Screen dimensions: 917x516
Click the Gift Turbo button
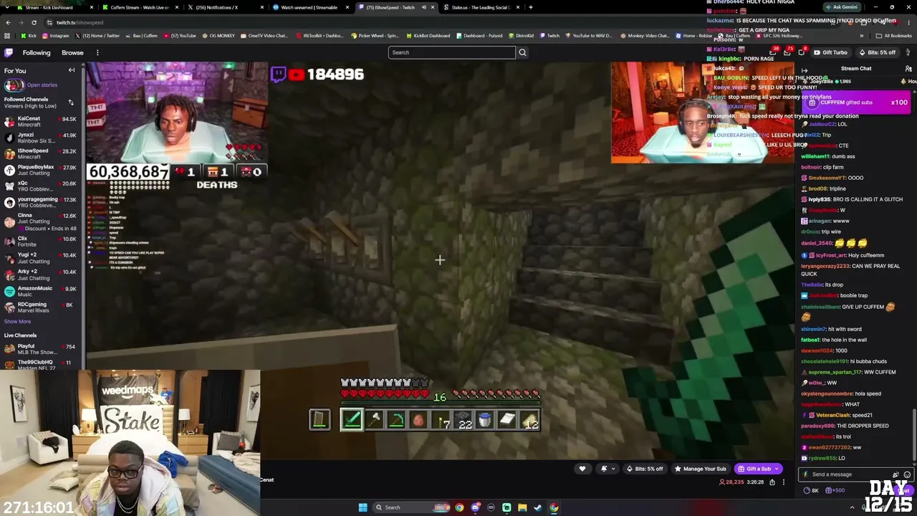pyautogui.click(x=831, y=52)
